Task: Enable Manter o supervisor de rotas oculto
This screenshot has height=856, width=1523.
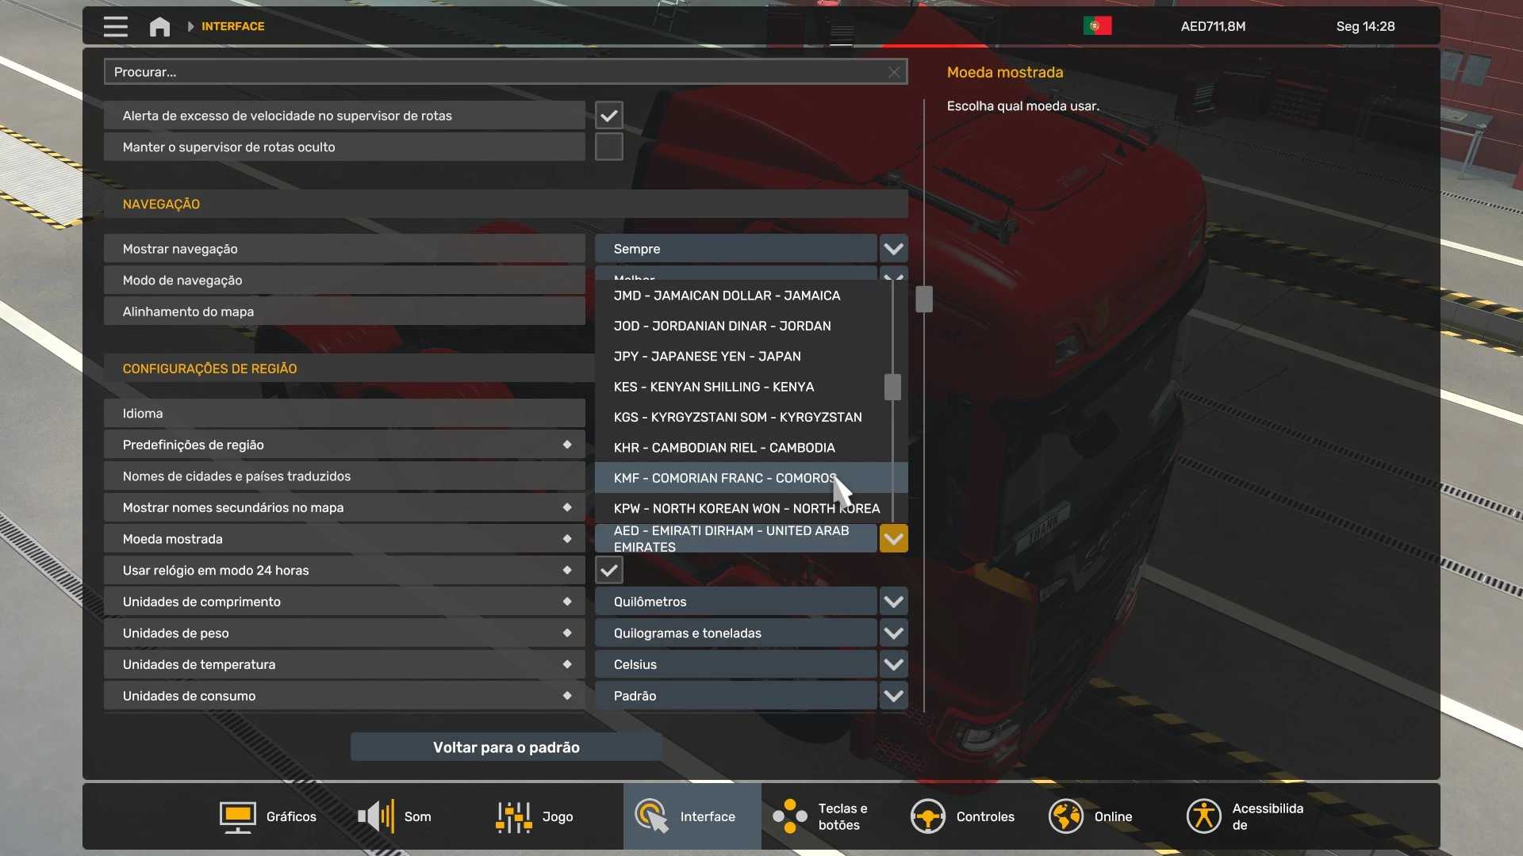Action: point(608,147)
